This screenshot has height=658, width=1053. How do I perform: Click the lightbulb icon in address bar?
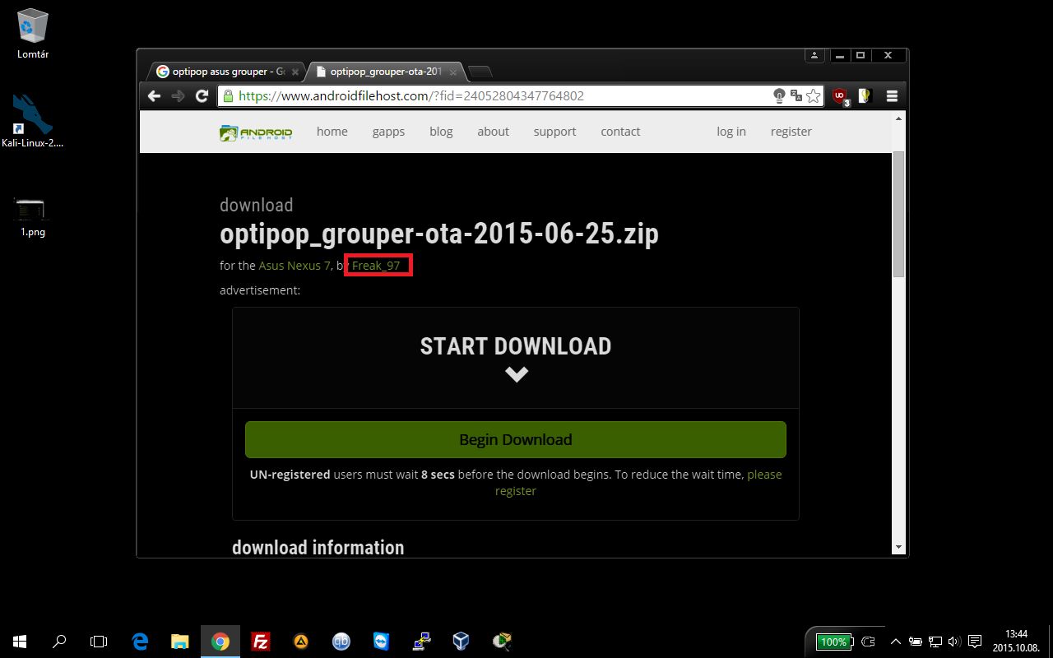(x=779, y=96)
